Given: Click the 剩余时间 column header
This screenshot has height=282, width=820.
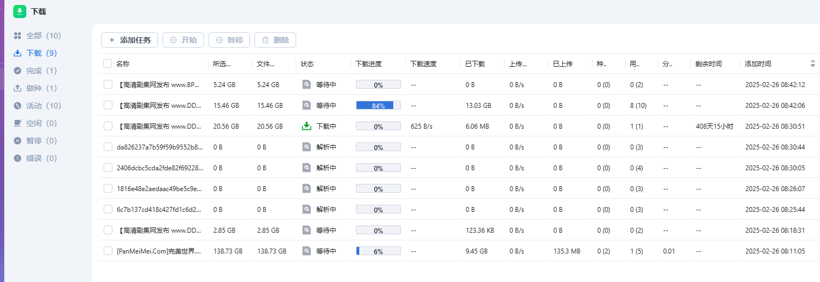Looking at the screenshot, I should pyautogui.click(x=709, y=64).
